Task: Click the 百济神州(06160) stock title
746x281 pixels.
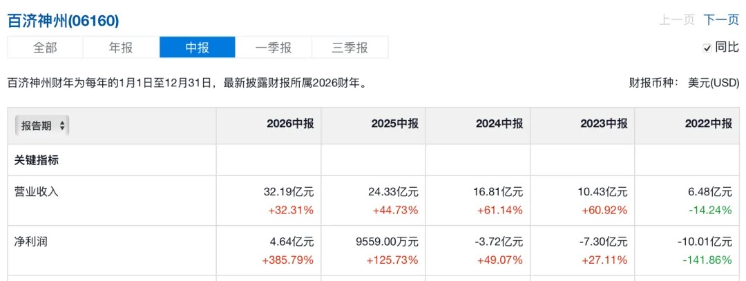Action: [x=64, y=21]
